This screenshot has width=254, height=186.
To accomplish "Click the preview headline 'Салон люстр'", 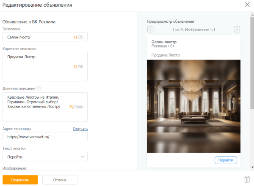I will point(163,42).
